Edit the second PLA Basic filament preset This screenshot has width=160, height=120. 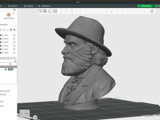point(14,39)
